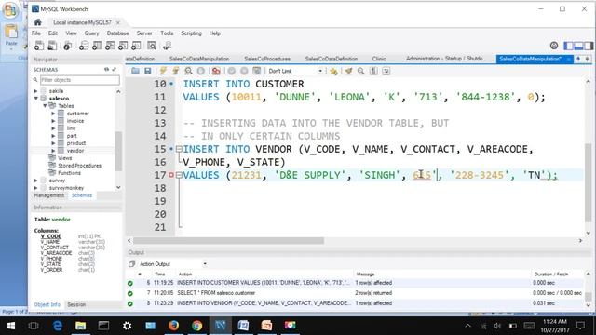Image resolution: width=596 pixels, height=335 pixels.
Task: Open the Query menu
Action: coord(91,33)
